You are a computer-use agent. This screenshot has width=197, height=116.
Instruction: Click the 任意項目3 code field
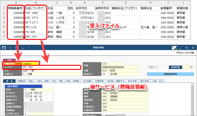[105, 110]
